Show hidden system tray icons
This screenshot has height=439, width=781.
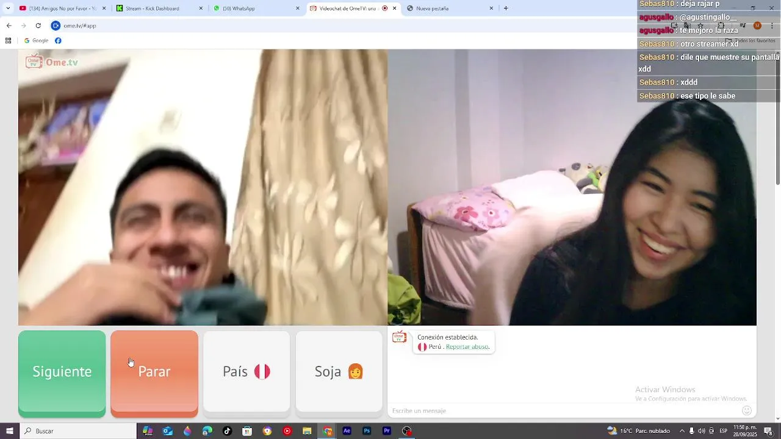[x=682, y=431]
